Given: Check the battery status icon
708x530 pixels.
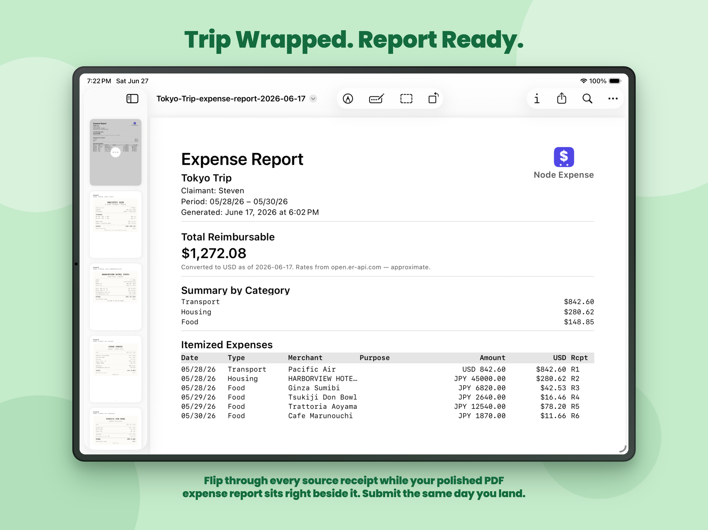Looking at the screenshot, I should (615, 81).
